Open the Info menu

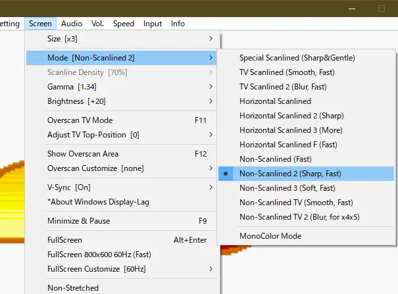coord(178,24)
